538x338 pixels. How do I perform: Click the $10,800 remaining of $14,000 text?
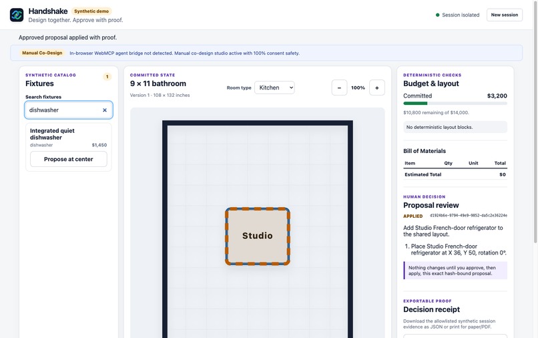(436, 113)
